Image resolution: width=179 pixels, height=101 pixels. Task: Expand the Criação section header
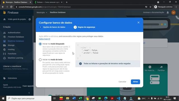point(7,27)
